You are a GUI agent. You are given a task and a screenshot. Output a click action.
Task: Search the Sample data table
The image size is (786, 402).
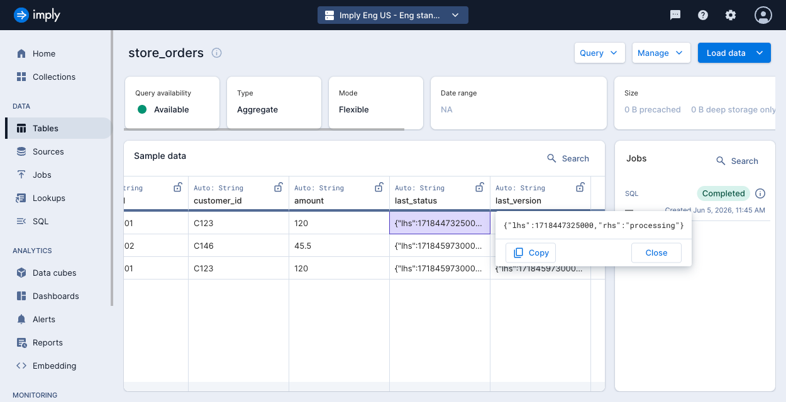coord(568,158)
